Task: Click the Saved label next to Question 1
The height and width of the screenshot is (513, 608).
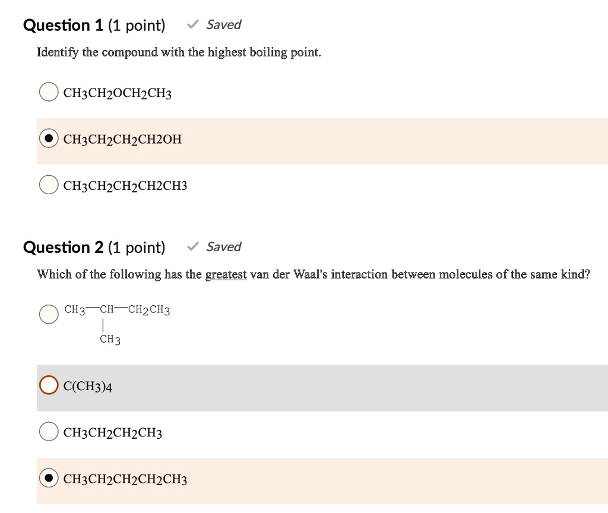Action: (224, 24)
